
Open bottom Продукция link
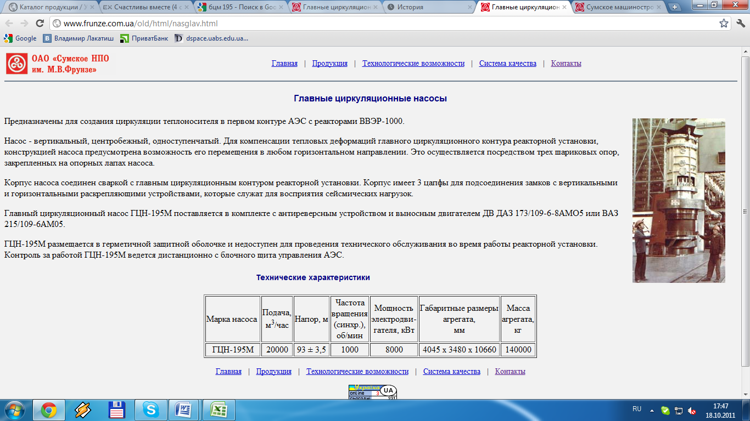pos(274,372)
